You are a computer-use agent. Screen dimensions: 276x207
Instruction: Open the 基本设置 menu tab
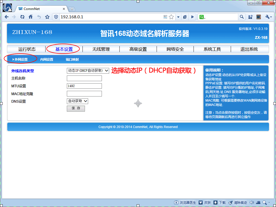pos(64,49)
